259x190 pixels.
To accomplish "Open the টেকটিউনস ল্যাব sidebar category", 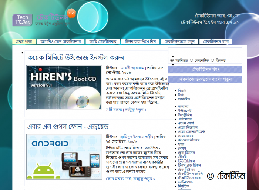I will click(189, 178).
